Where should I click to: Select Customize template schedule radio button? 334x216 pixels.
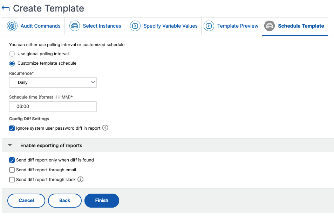click(x=12, y=64)
